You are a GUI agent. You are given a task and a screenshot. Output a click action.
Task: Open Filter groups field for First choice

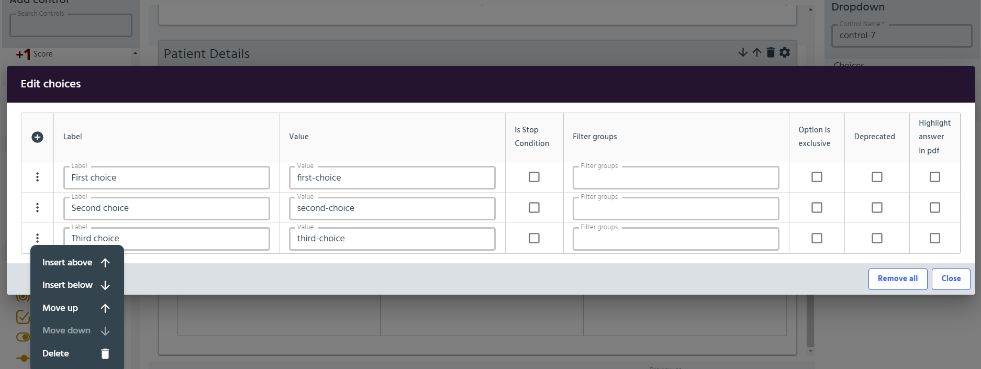(676, 178)
